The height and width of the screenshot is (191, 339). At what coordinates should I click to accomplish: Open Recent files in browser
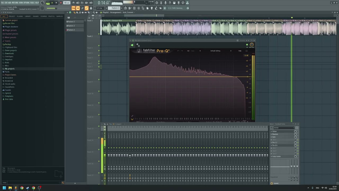(x=10, y=23)
